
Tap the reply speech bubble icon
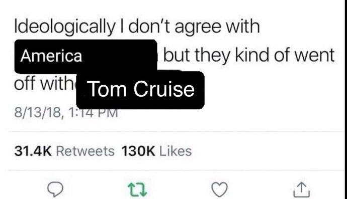pyautogui.click(x=55, y=189)
